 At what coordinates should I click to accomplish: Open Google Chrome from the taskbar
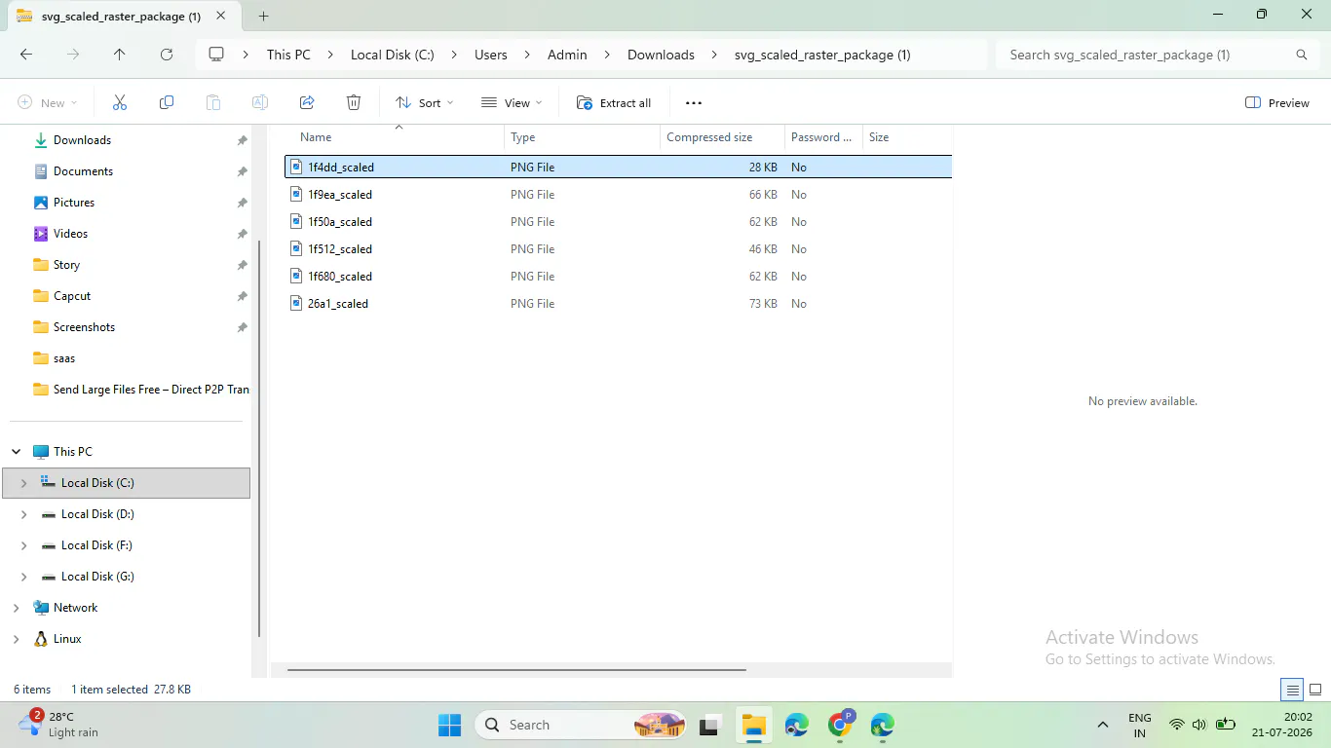click(x=840, y=725)
